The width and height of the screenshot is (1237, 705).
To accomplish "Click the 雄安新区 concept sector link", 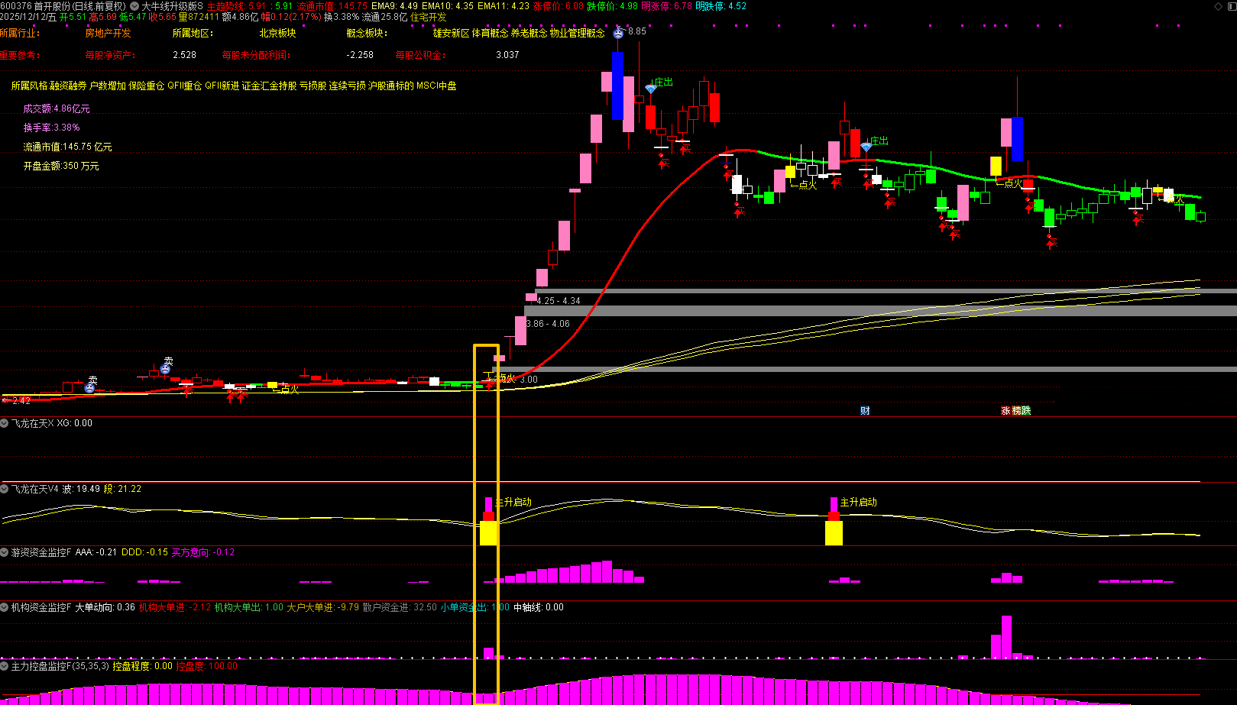I will pyautogui.click(x=451, y=34).
